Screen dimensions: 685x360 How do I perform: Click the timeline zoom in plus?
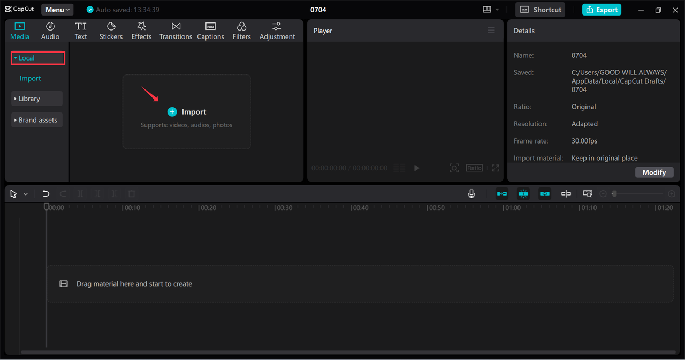click(x=672, y=194)
